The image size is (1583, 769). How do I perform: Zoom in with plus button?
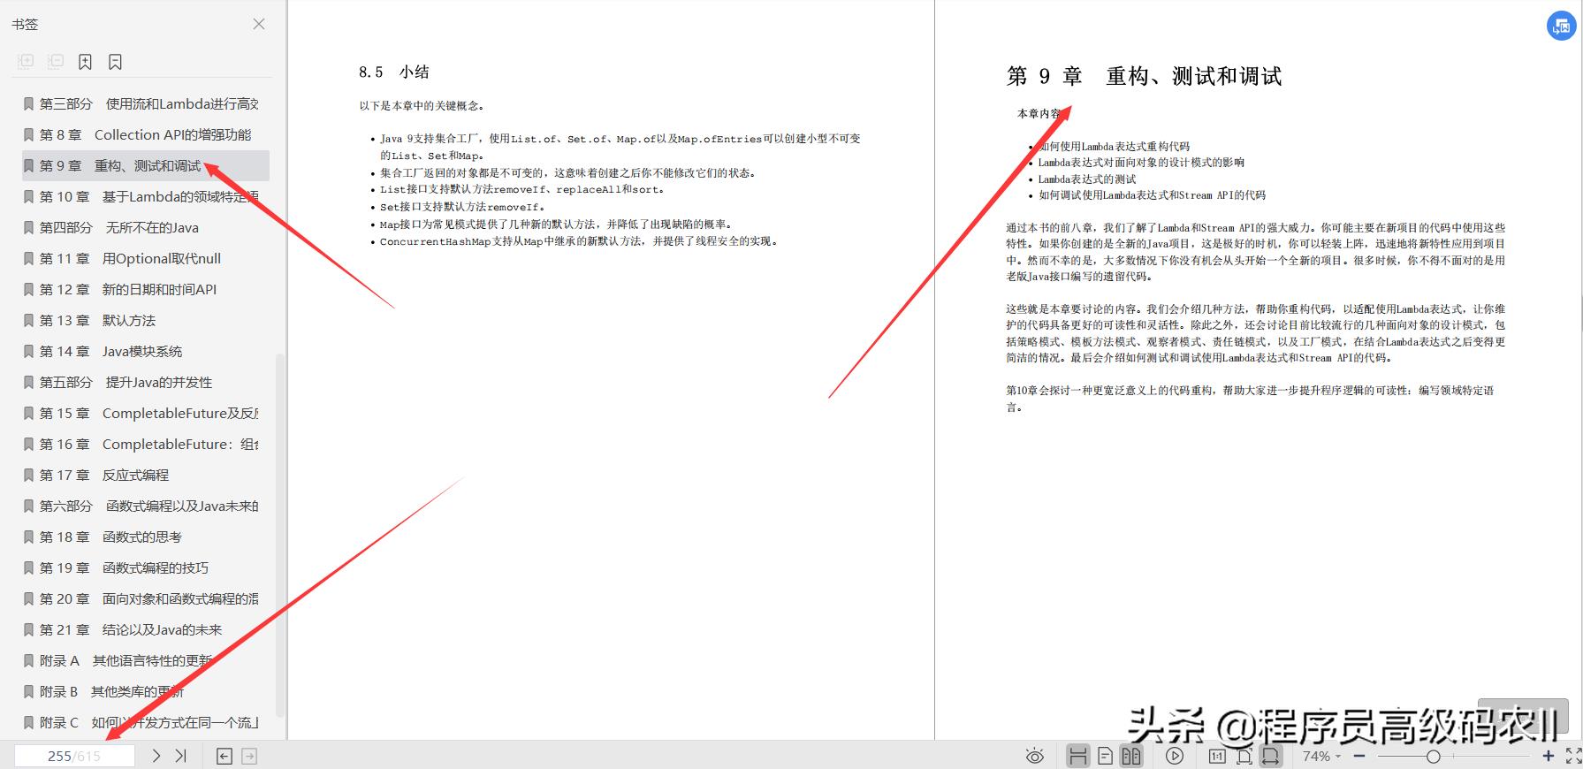click(1548, 756)
